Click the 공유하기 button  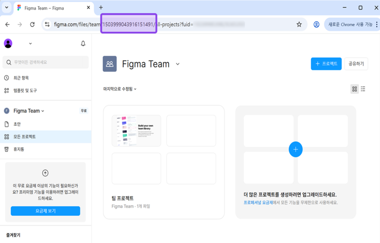tap(356, 64)
